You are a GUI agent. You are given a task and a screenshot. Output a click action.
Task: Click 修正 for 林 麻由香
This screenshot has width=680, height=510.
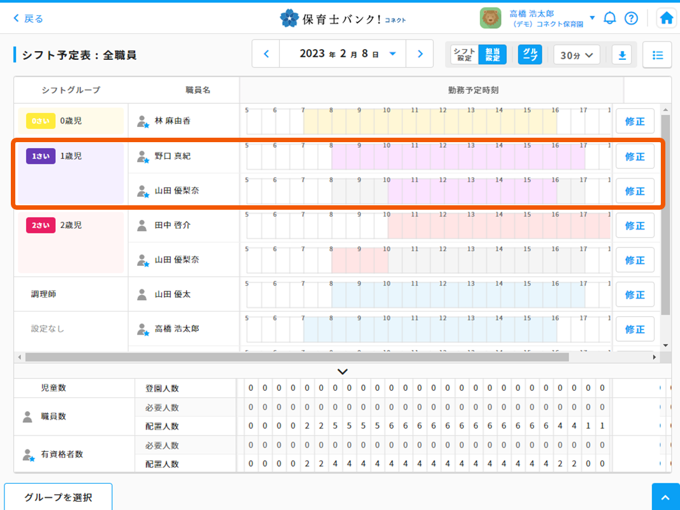(635, 121)
